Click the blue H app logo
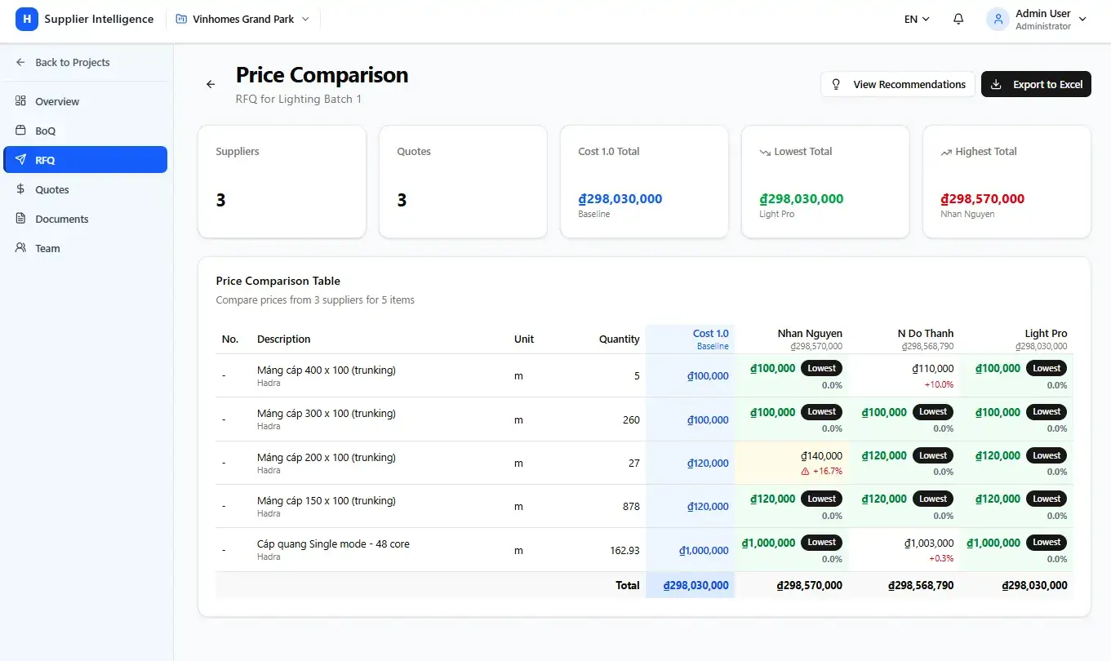The height and width of the screenshot is (661, 1111). (x=27, y=19)
